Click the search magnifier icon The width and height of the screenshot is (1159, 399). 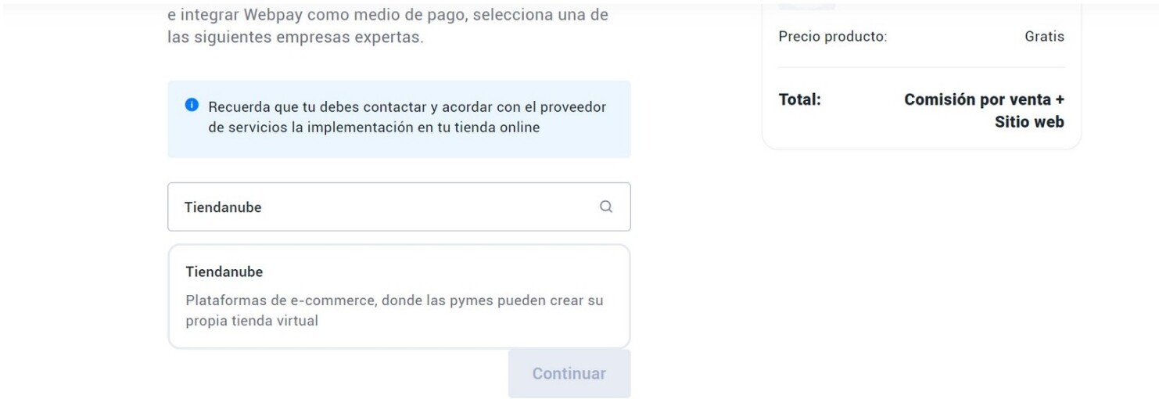coord(606,207)
